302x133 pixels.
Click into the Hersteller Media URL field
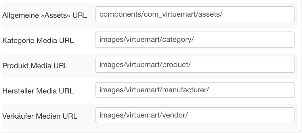tap(195, 90)
